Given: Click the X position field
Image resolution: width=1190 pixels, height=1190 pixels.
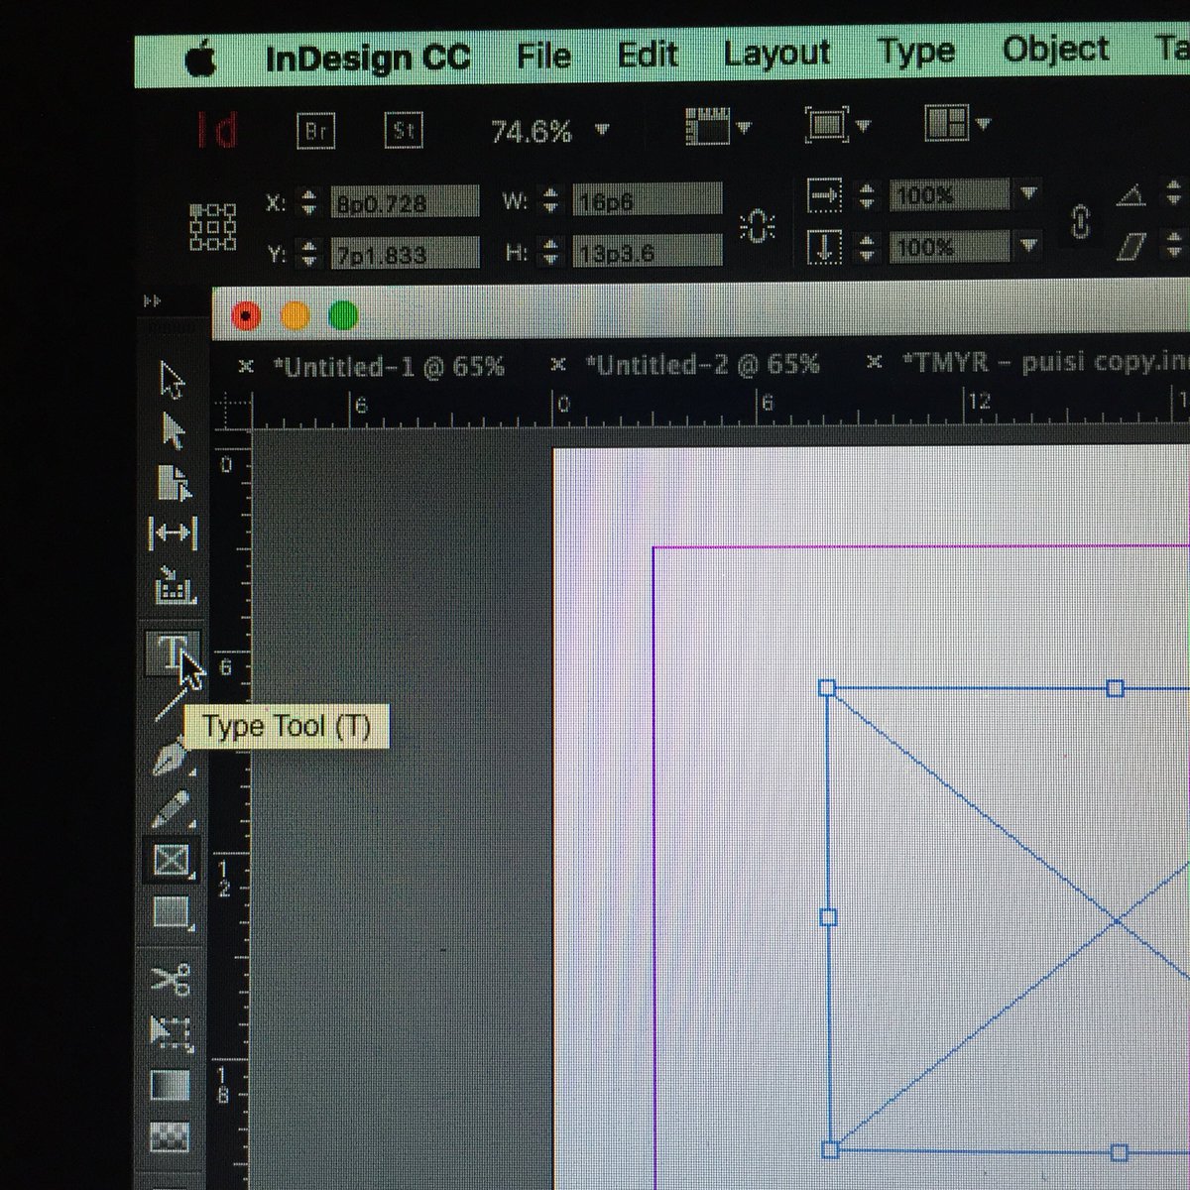Looking at the screenshot, I should pyautogui.click(x=405, y=202).
